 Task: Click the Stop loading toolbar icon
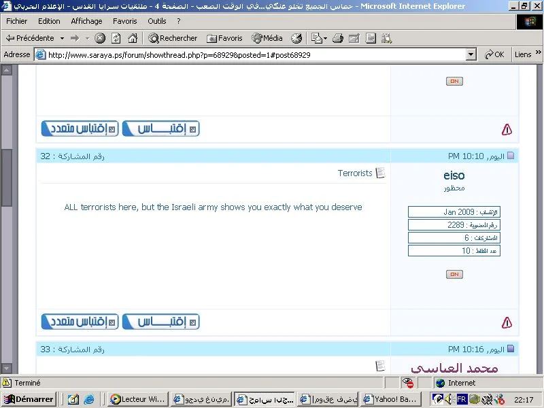coord(100,38)
